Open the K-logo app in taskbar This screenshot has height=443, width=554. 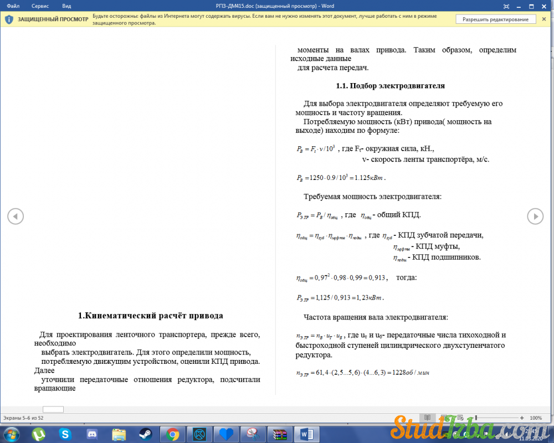click(x=199, y=434)
